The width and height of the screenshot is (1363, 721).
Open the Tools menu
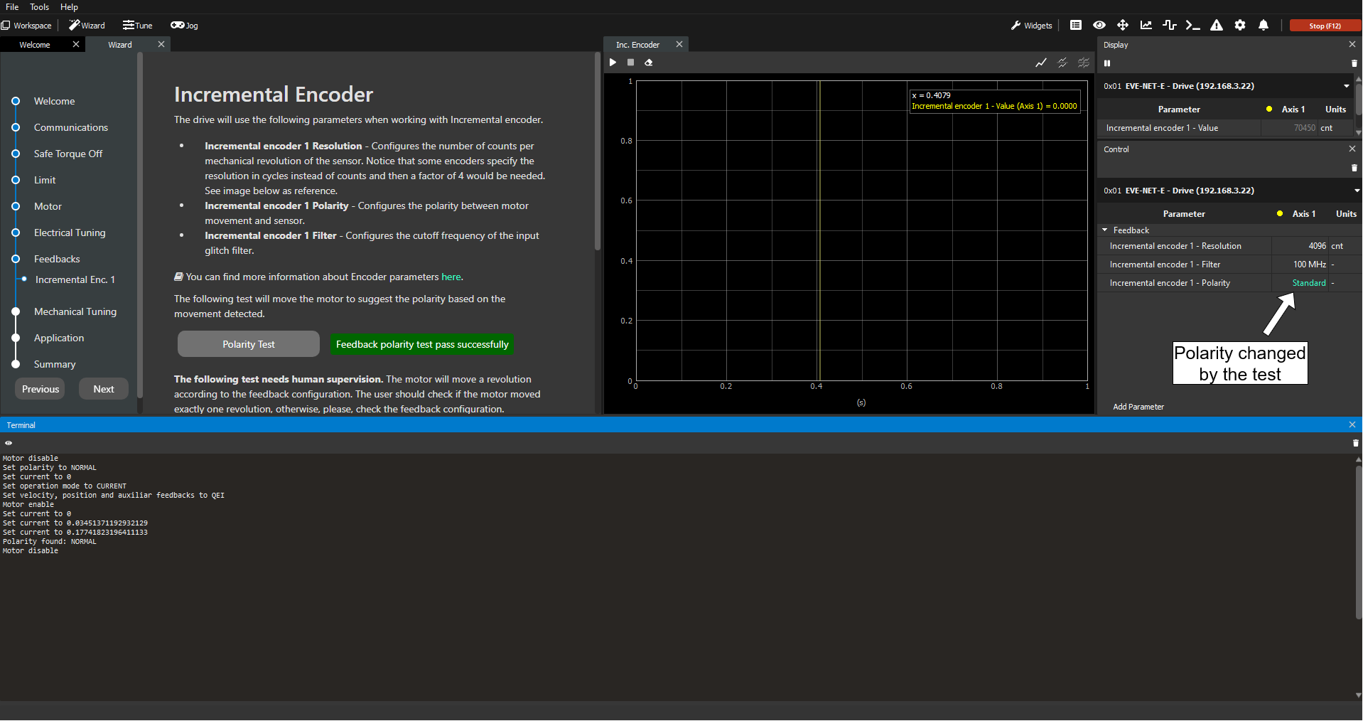pyautogui.click(x=39, y=7)
